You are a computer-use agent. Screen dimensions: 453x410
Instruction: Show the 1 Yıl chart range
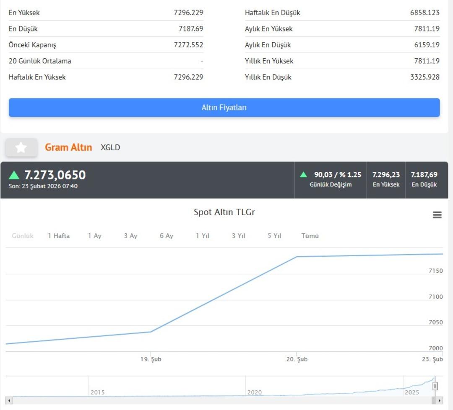[203, 236]
